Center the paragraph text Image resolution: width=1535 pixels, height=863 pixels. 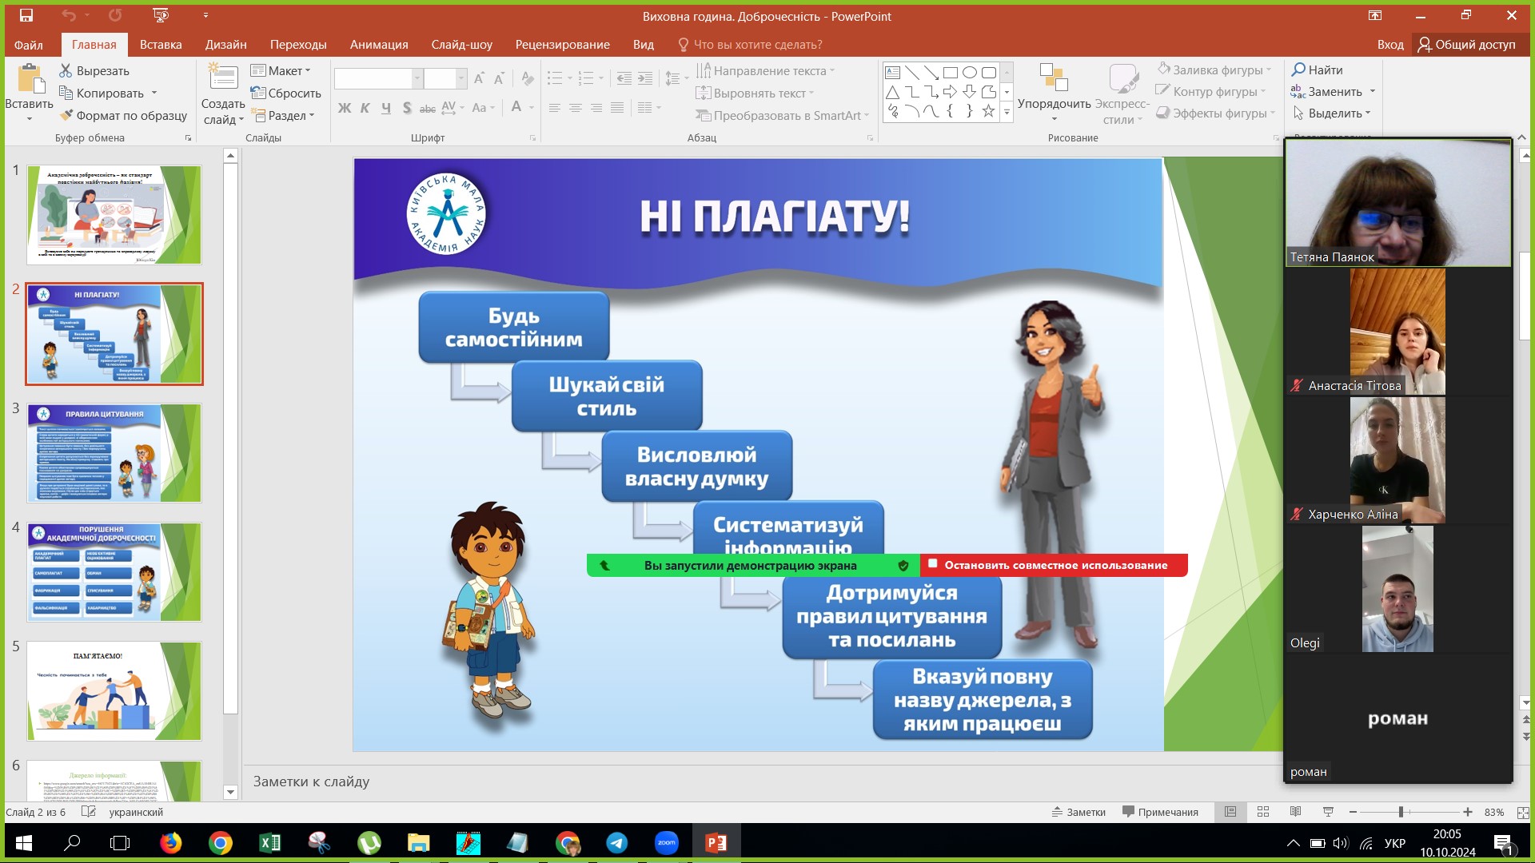(575, 108)
